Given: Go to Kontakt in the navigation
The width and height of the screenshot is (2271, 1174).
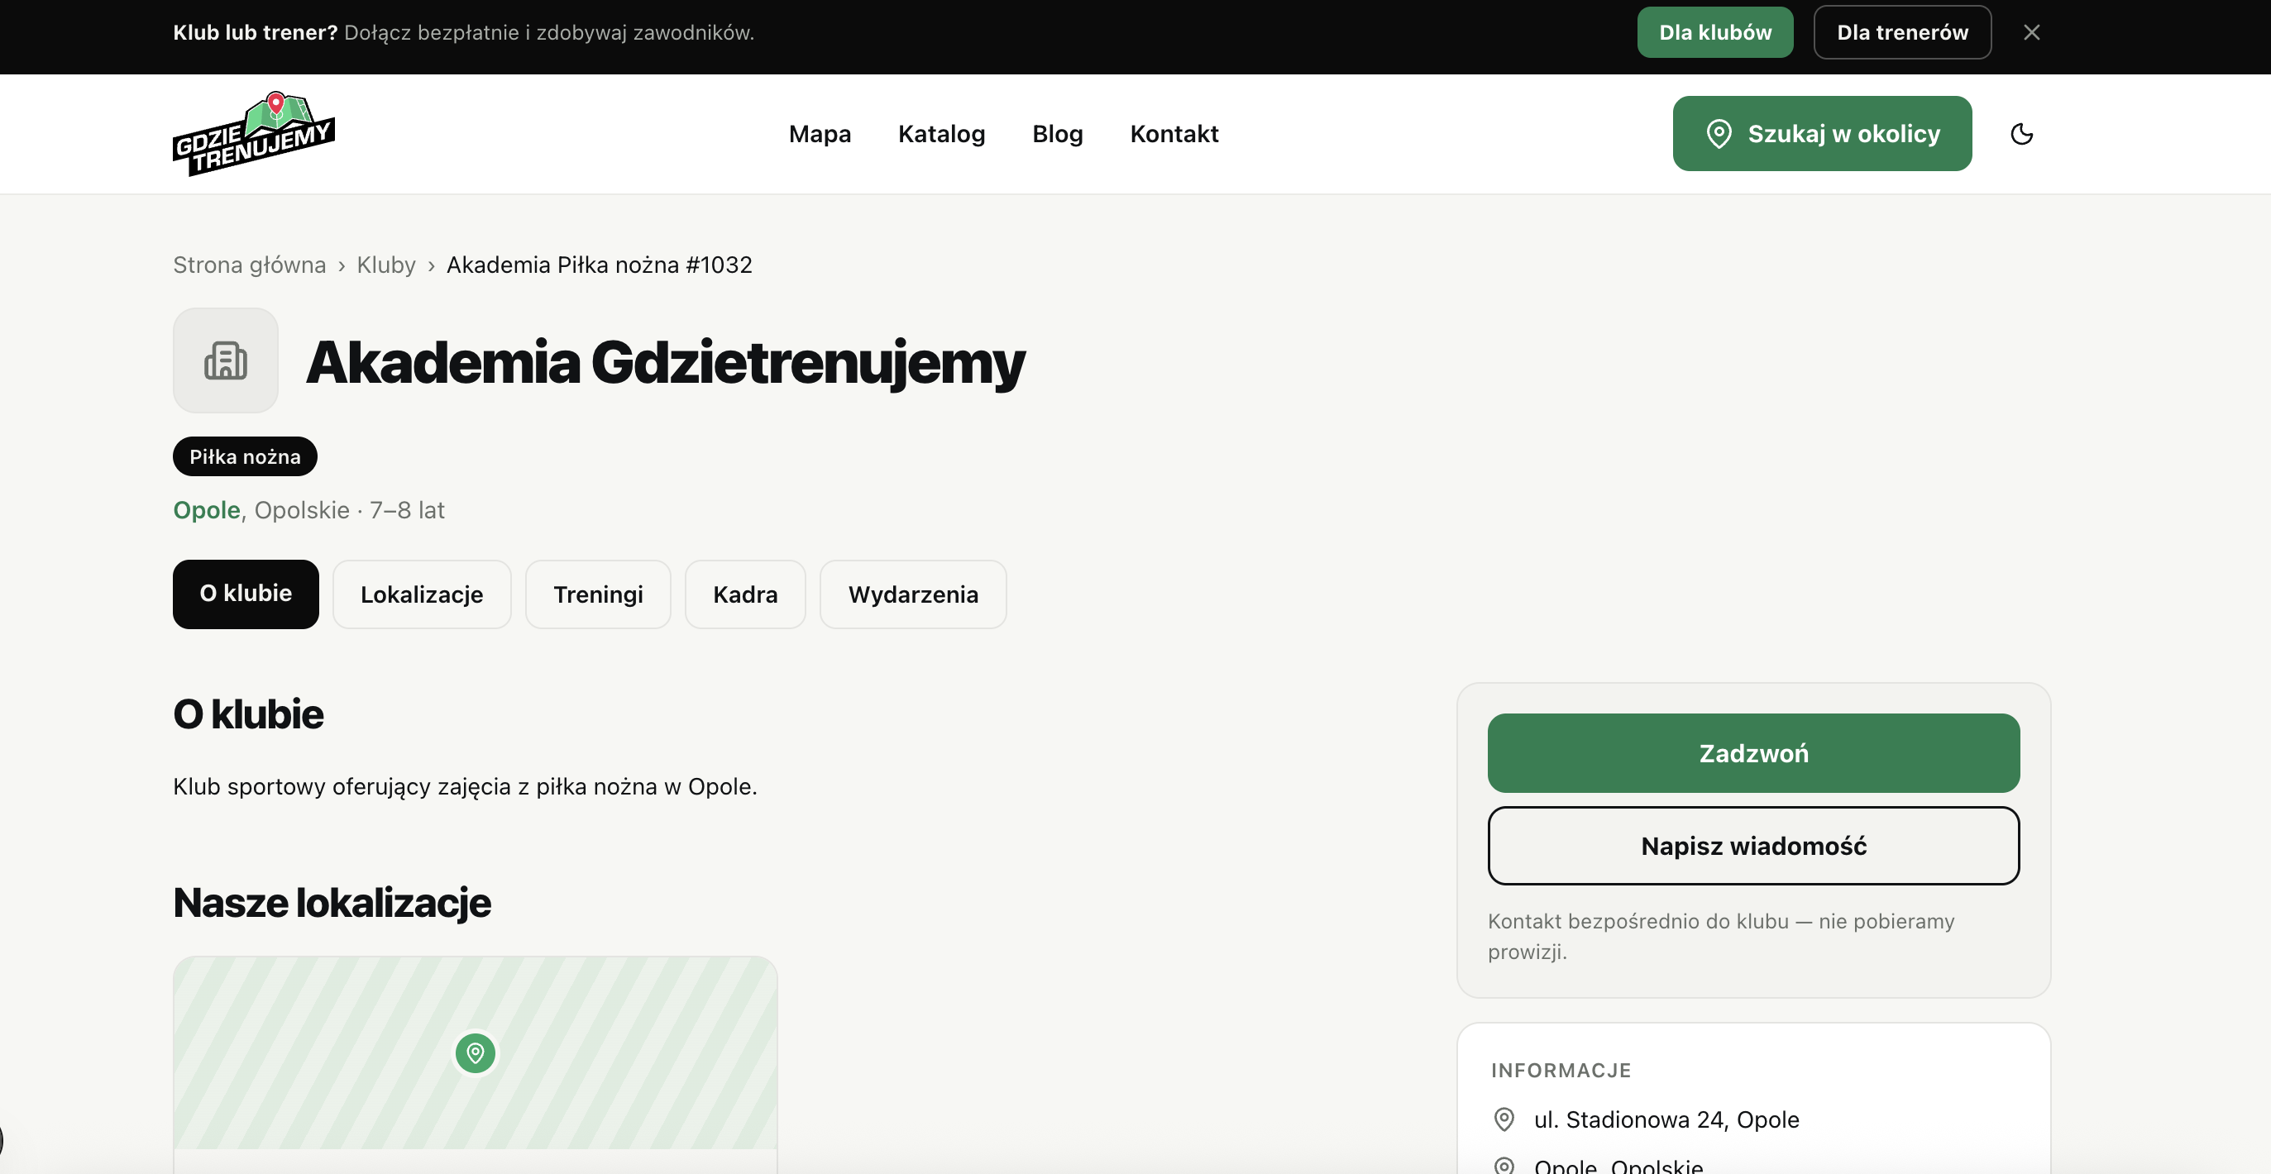Looking at the screenshot, I should click(x=1174, y=134).
